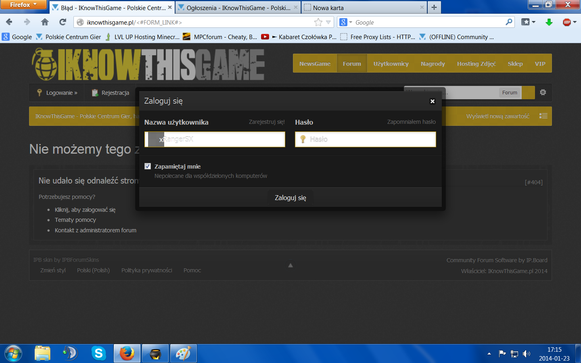Click the bookmark star in address bar
The width and height of the screenshot is (581, 363).
318,22
